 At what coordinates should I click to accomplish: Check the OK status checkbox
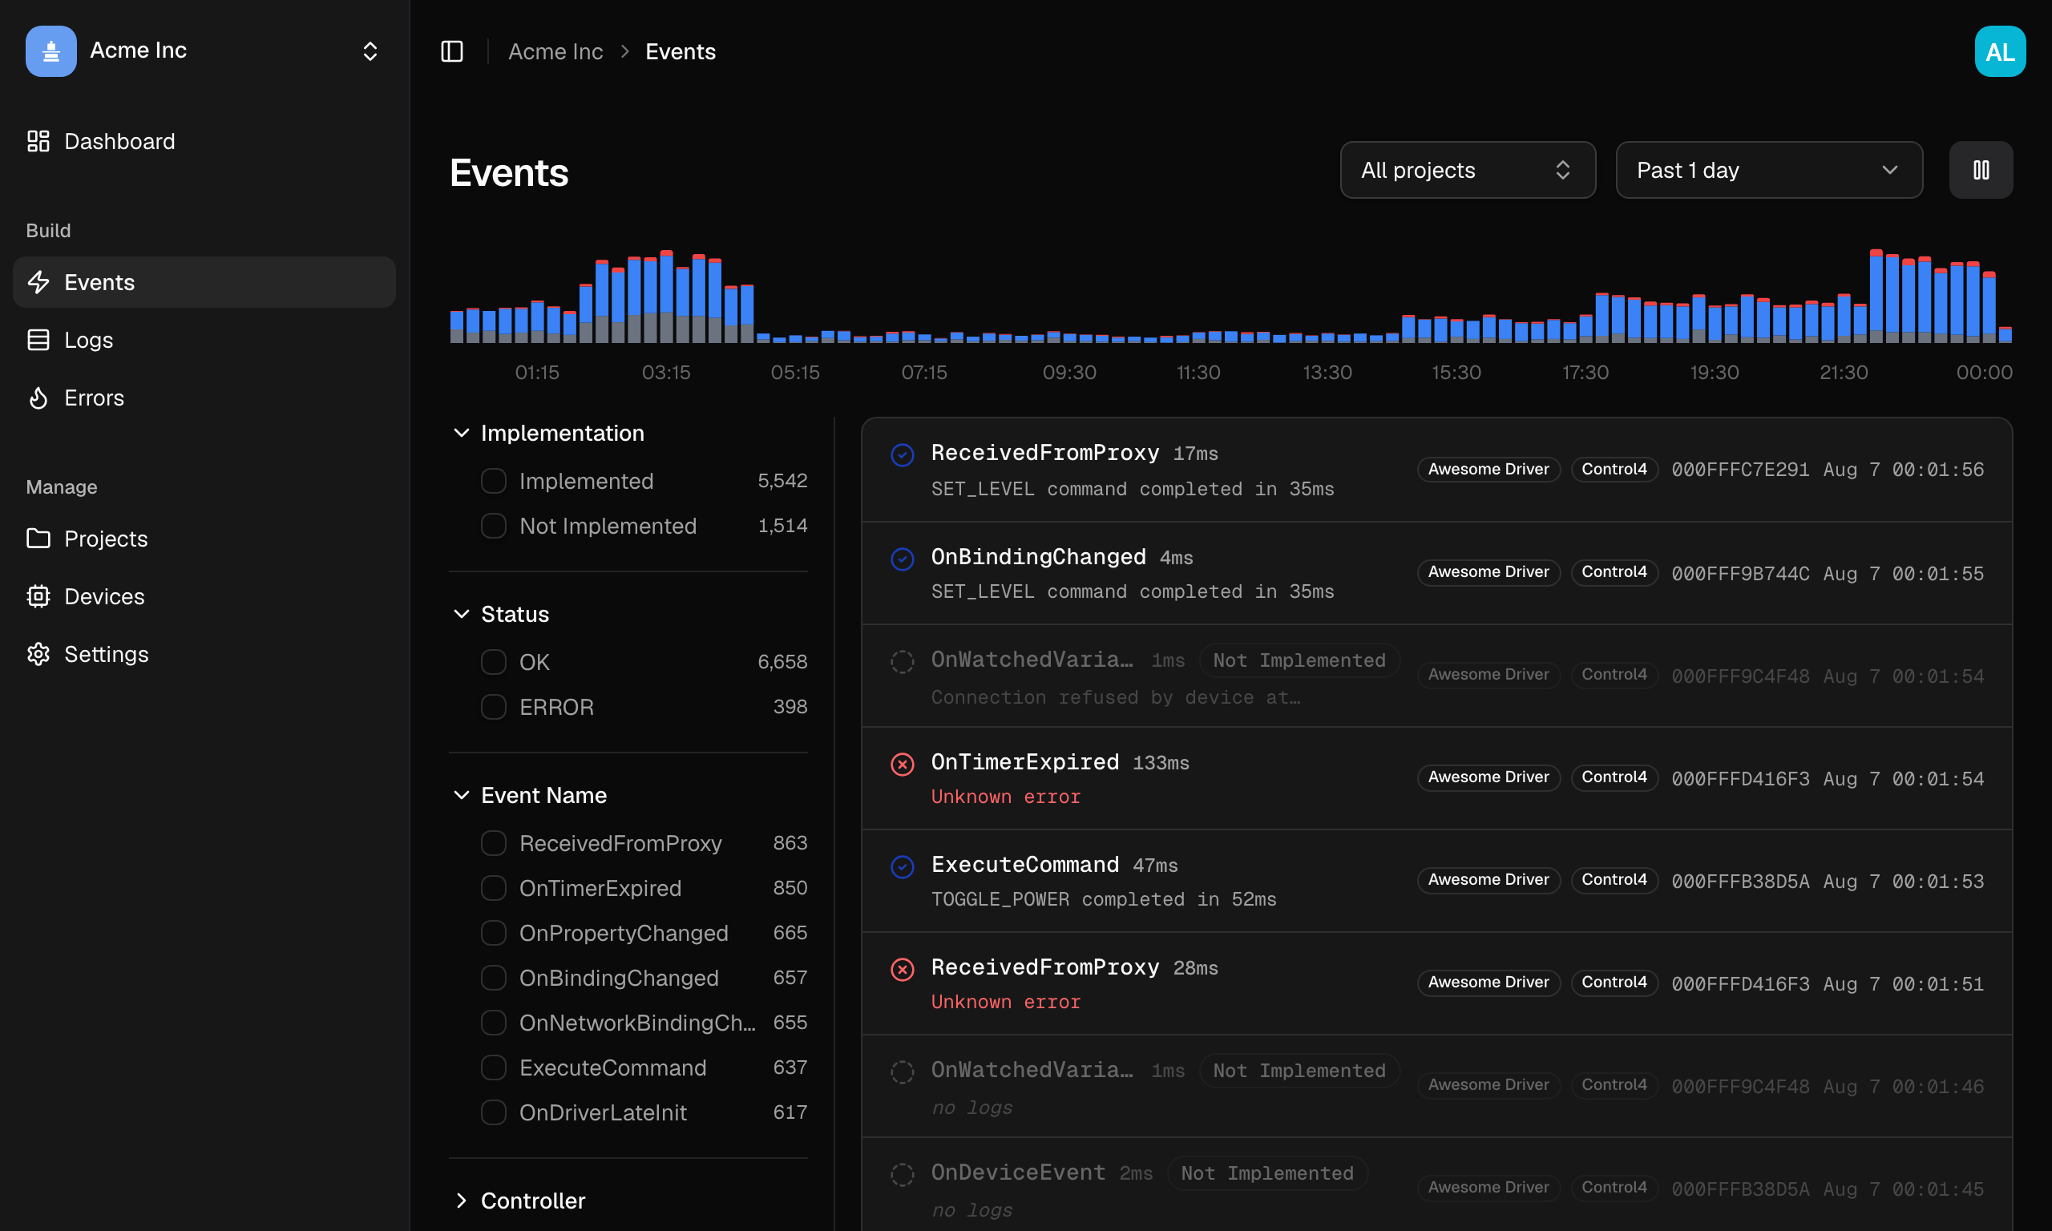point(494,662)
